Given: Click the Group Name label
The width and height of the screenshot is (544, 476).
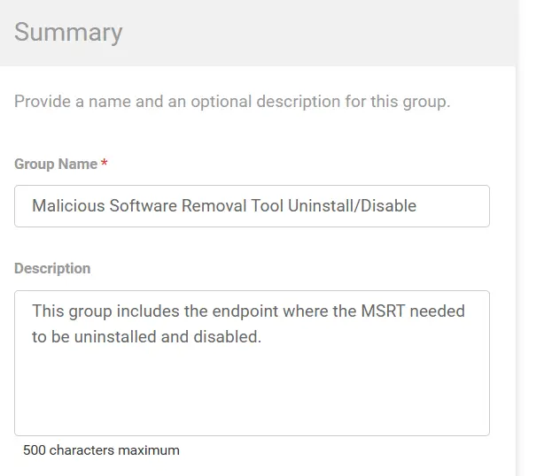Looking at the screenshot, I should click(56, 164).
